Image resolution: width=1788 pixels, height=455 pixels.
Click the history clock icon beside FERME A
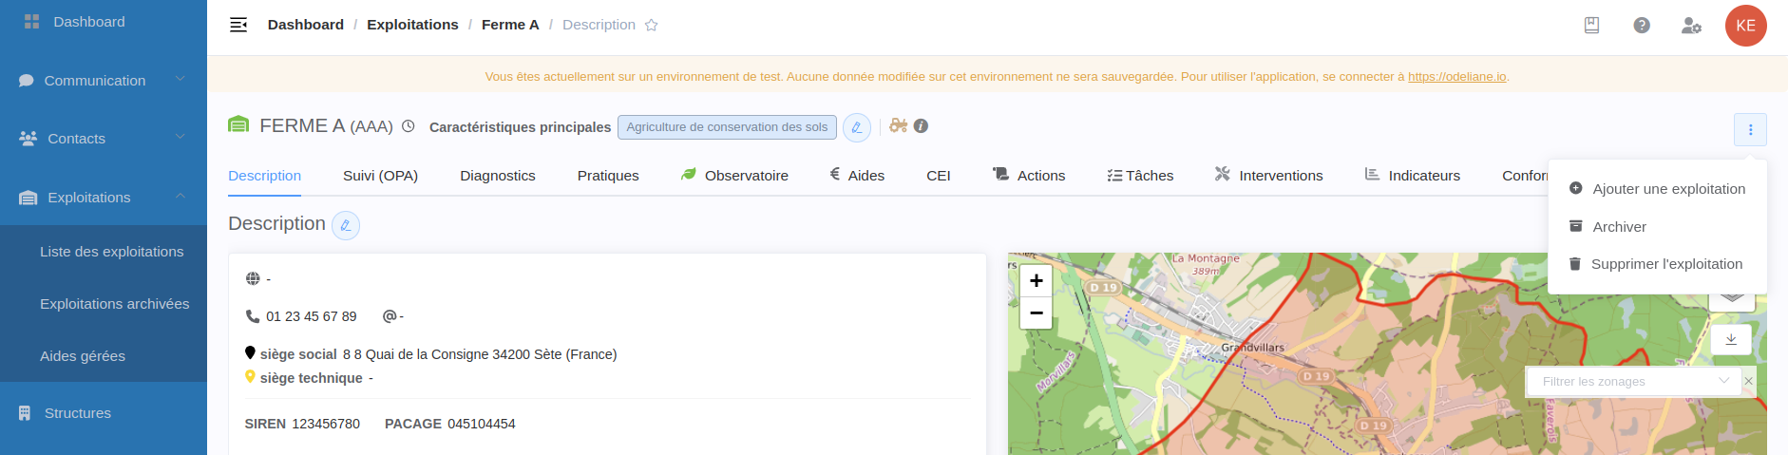(409, 126)
